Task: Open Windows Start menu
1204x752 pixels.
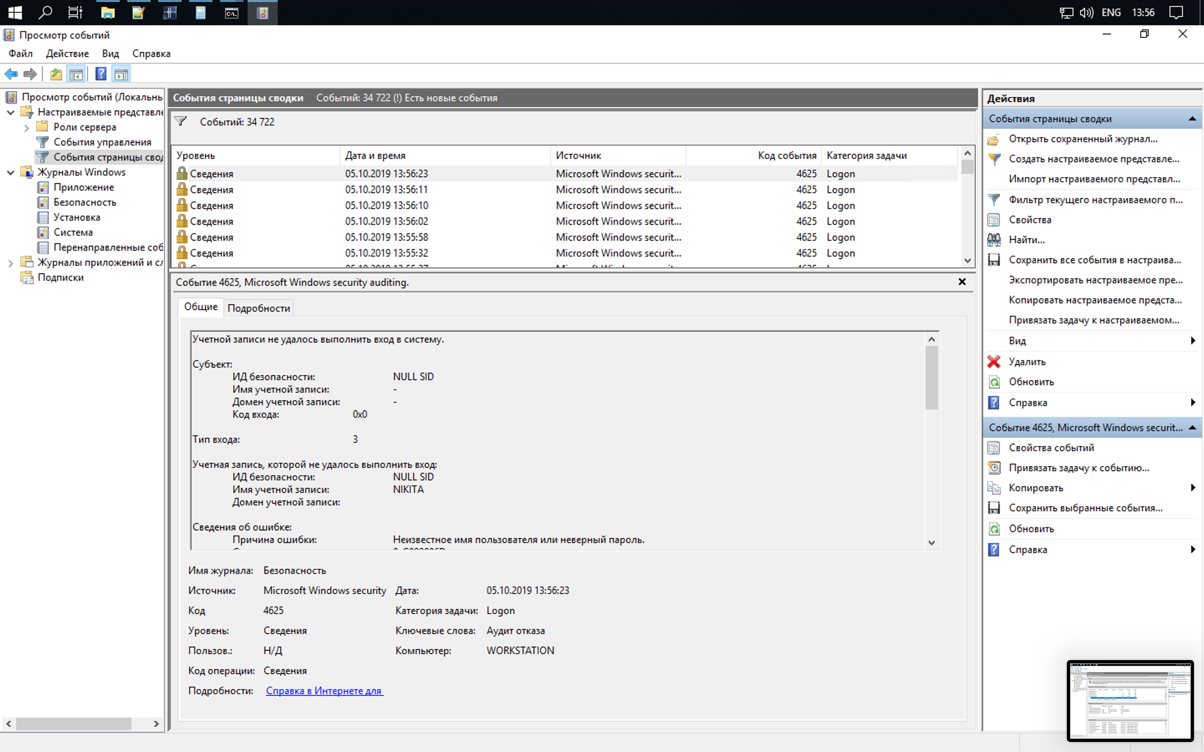Action: [15, 13]
